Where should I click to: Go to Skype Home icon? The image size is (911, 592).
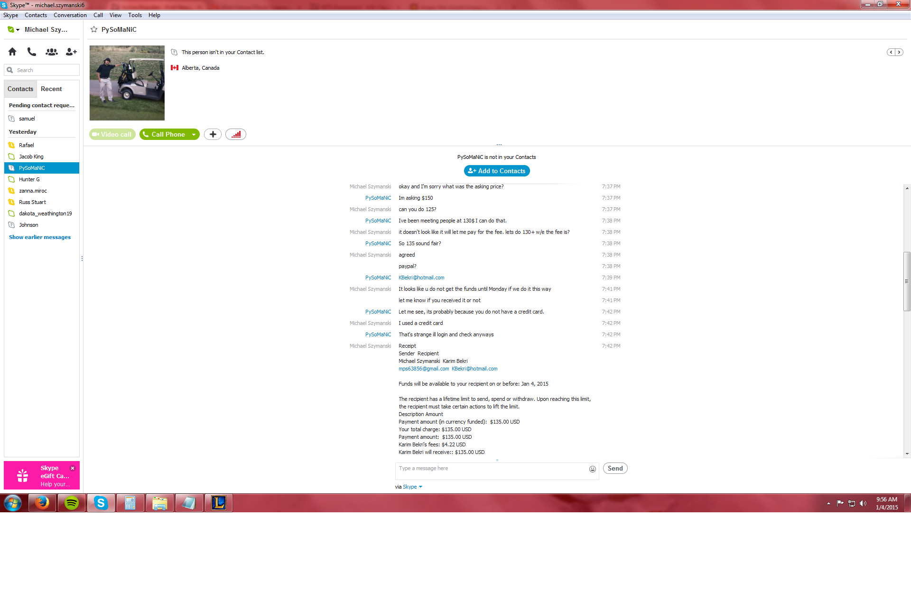click(x=12, y=52)
